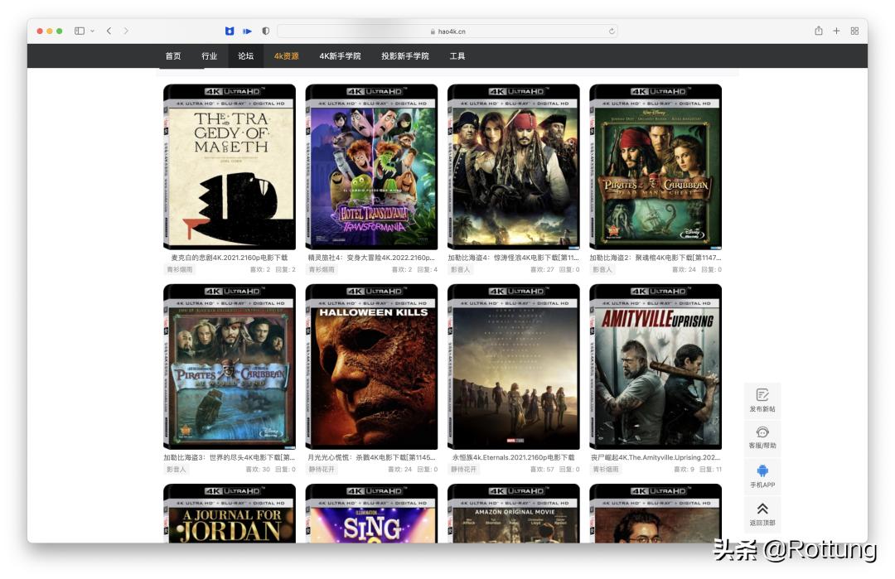Select the 4k资源 navigation tab

pos(286,55)
